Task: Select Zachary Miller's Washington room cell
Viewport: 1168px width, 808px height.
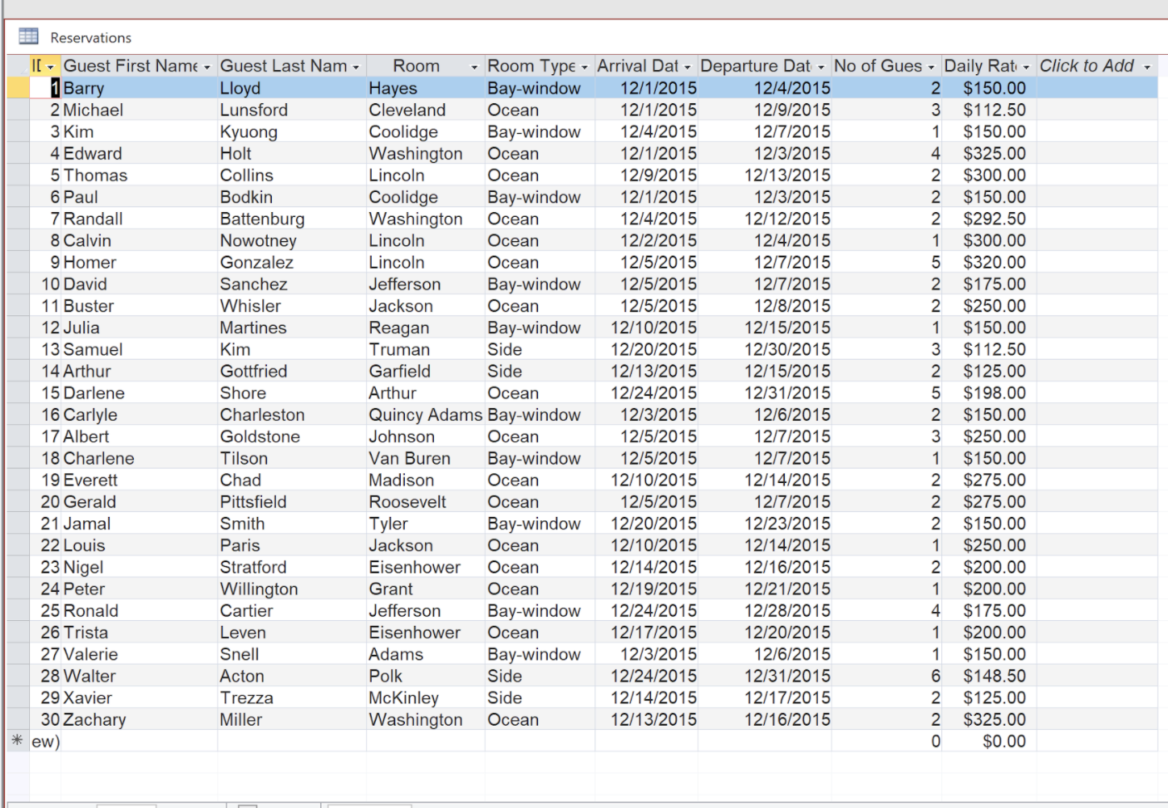Action: (x=423, y=719)
